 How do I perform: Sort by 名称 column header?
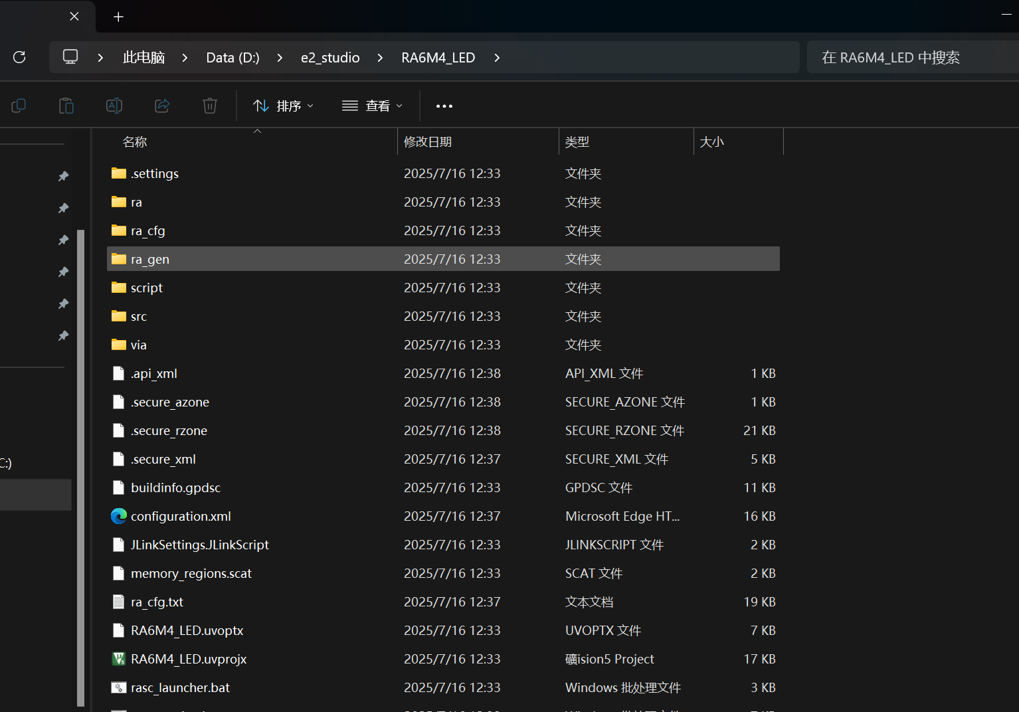pos(135,141)
